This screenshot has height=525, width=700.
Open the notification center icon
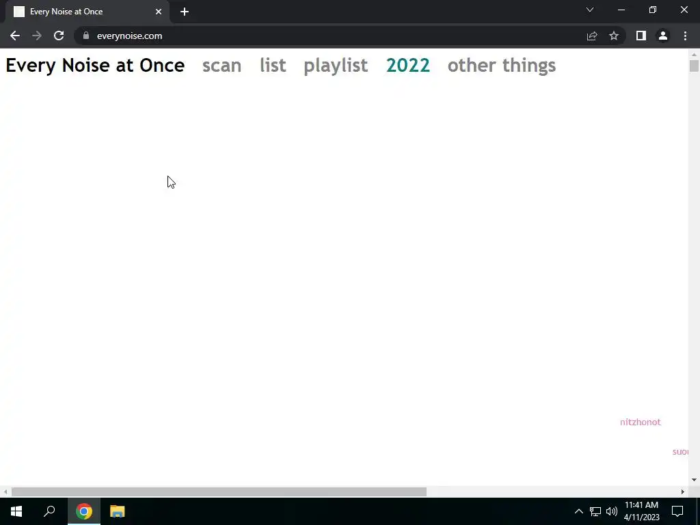pos(677,511)
